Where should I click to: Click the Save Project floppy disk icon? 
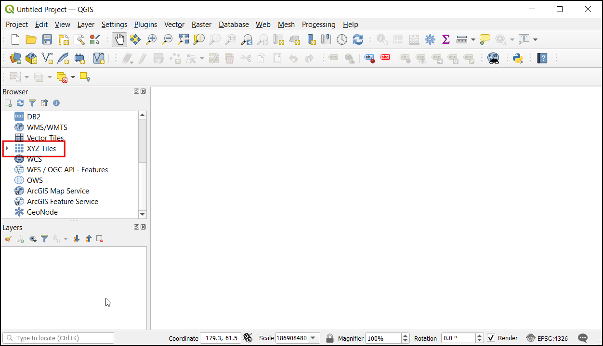pos(47,39)
